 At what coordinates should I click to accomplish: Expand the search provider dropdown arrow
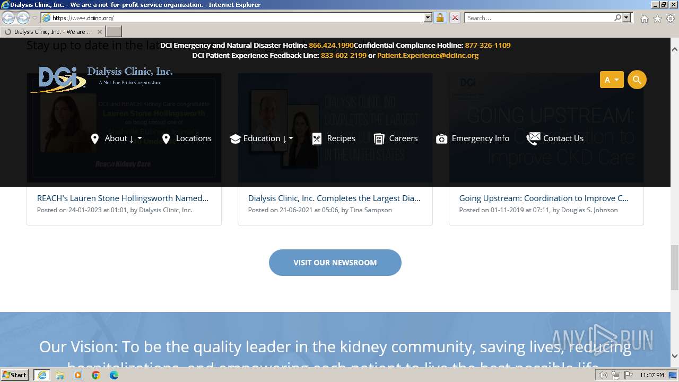point(626,18)
